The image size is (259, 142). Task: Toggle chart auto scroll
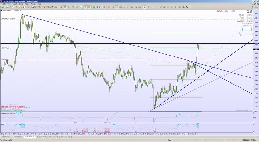85,7
